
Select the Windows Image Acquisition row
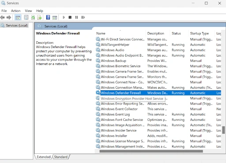coord(158,125)
